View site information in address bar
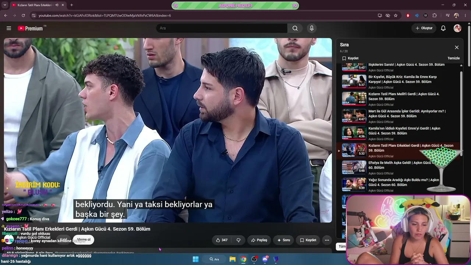This screenshot has width=471, height=265. pos(34,15)
